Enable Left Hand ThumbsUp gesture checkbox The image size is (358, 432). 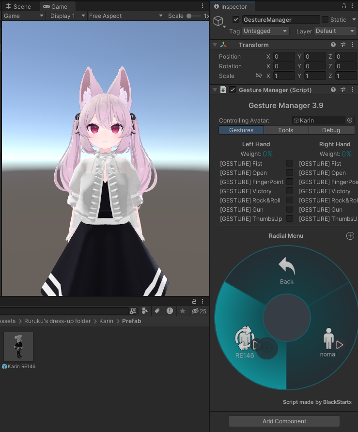tap(290, 219)
